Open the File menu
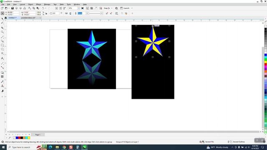Viewport: 267px width, 150px height. click(x=3, y=5)
